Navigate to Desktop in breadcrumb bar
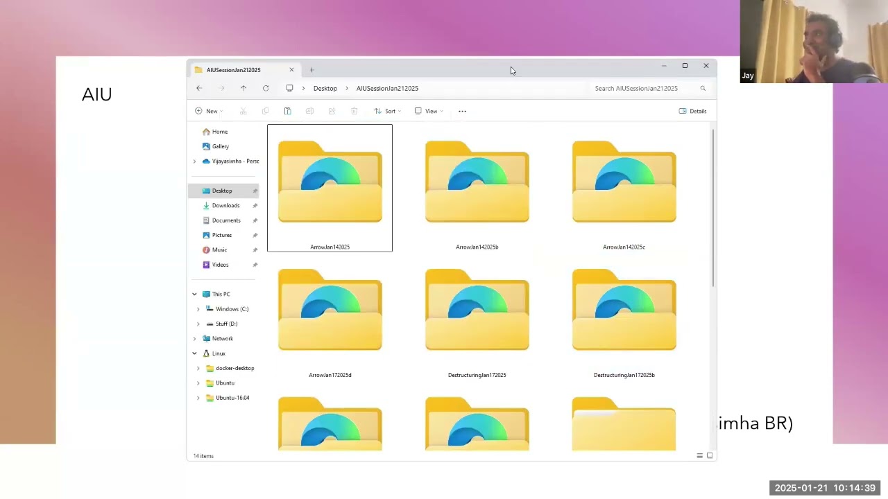The image size is (888, 499). (x=325, y=88)
